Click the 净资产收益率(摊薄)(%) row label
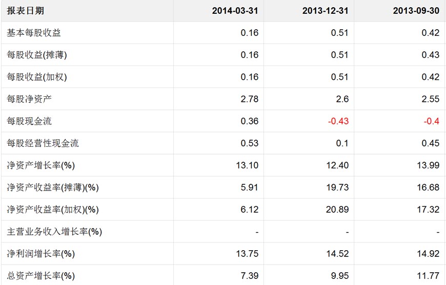This screenshot has height=285, width=446. [x=53, y=187]
